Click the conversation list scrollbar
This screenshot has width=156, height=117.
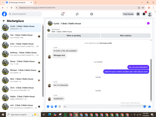click(43, 61)
